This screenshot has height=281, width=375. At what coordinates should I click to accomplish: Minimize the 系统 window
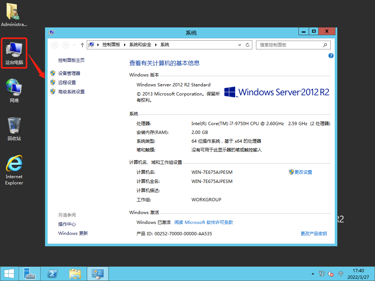304,31
